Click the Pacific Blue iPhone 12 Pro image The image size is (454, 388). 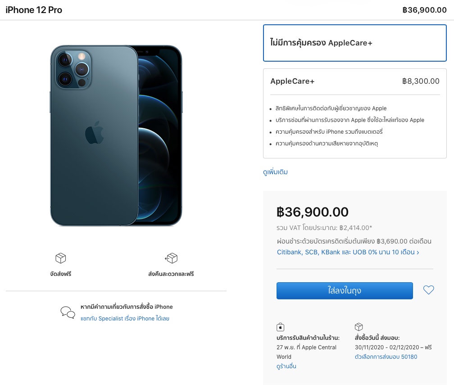[116, 135]
